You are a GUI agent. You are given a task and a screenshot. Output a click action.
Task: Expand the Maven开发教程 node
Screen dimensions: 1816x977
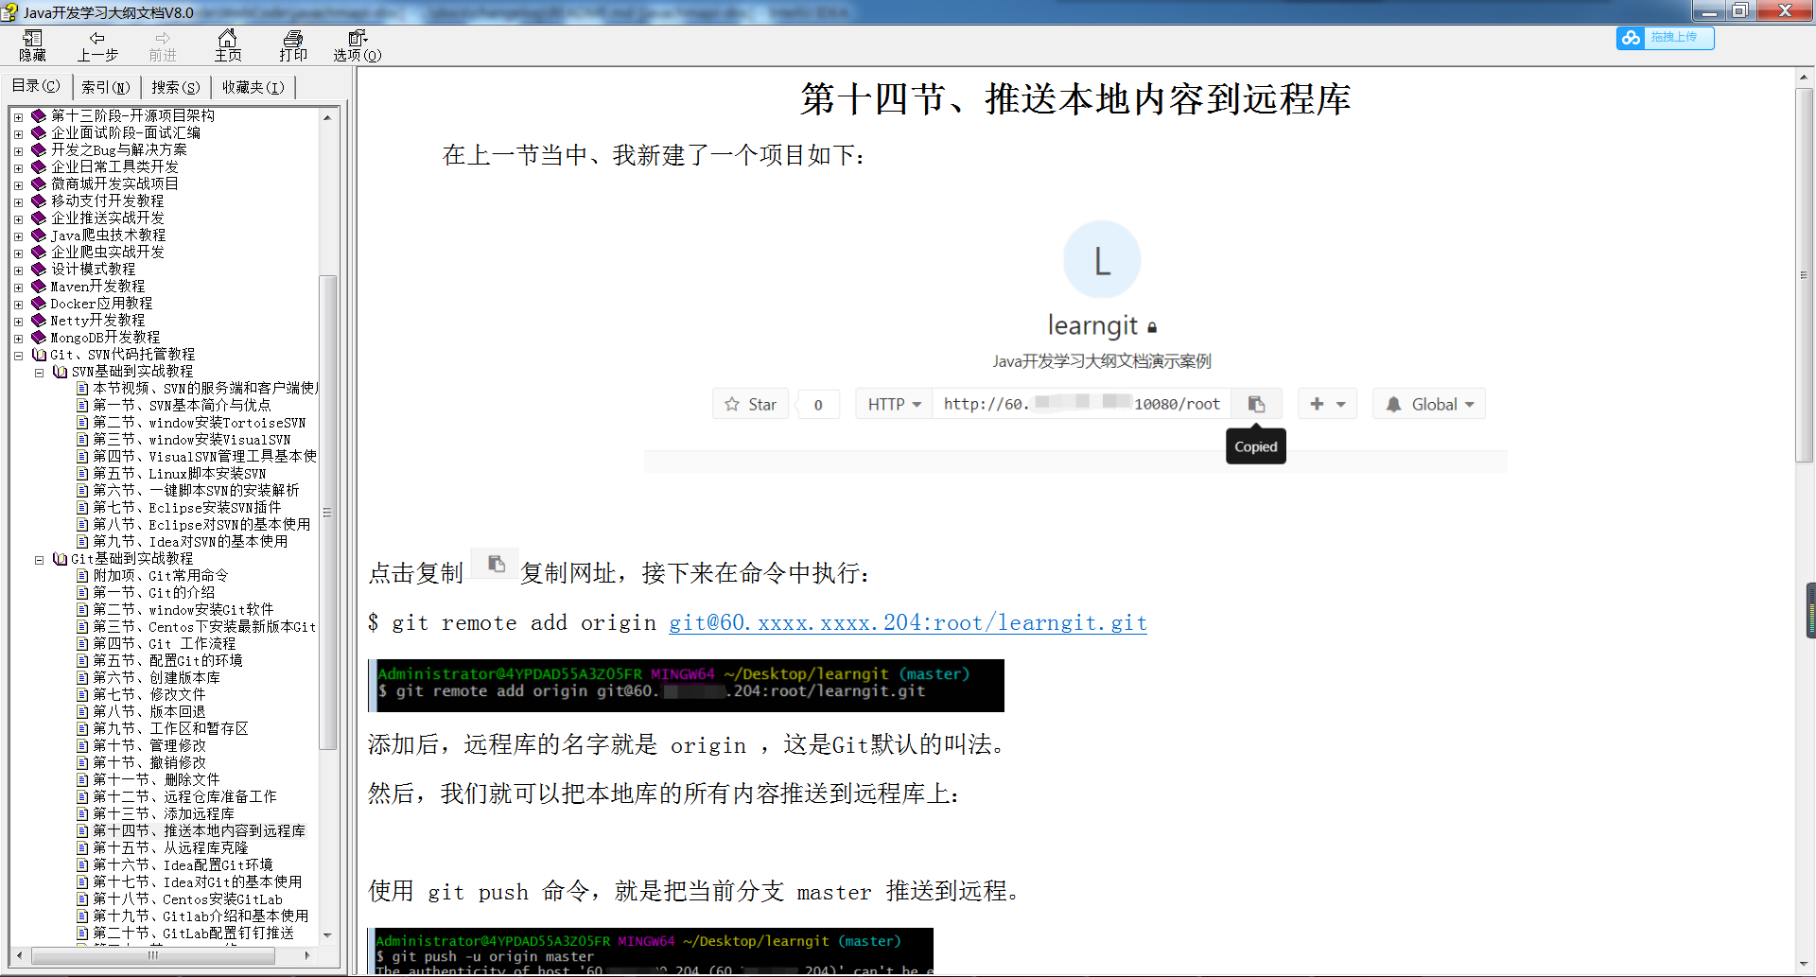[x=18, y=287]
